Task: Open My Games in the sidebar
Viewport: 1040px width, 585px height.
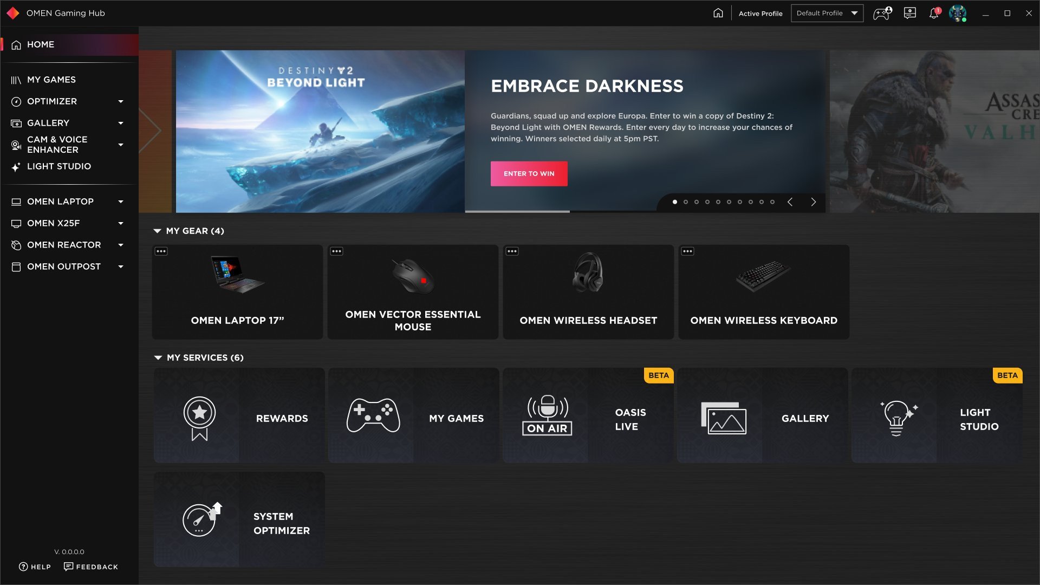Action: (x=51, y=80)
